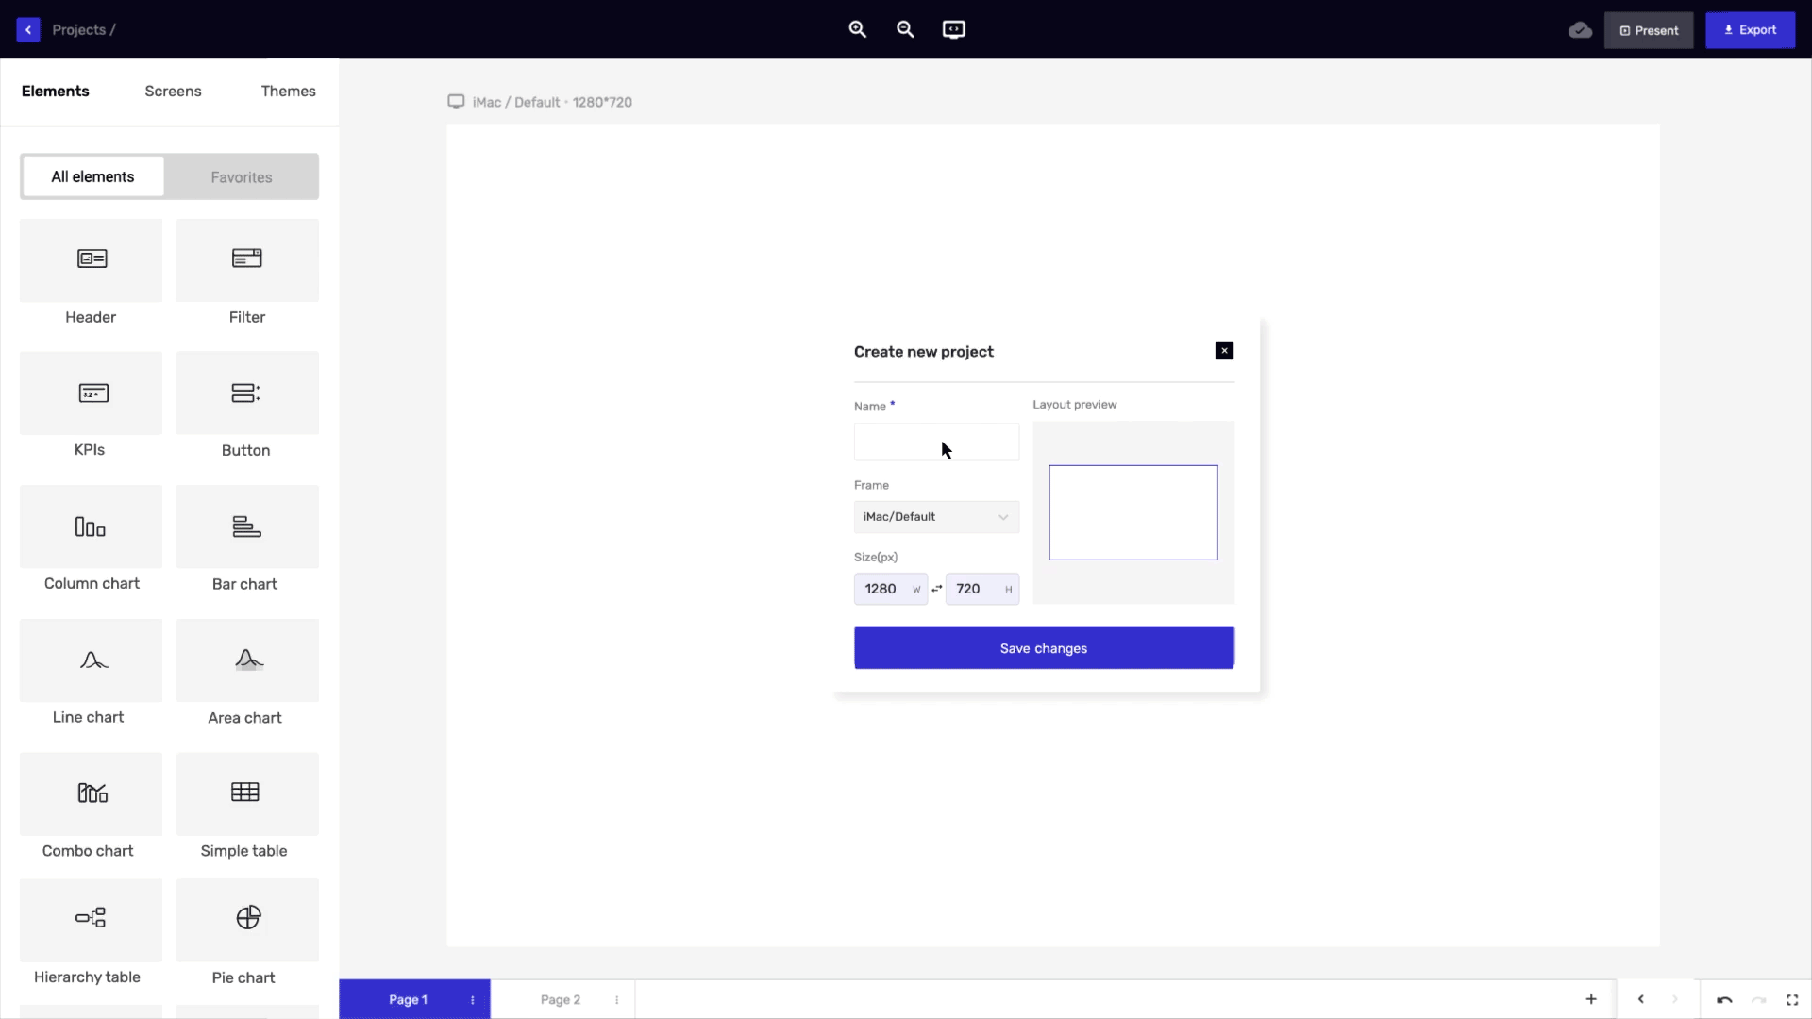The height and width of the screenshot is (1019, 1812).
Task: Switch to the Screens tab
Action: 173,92
